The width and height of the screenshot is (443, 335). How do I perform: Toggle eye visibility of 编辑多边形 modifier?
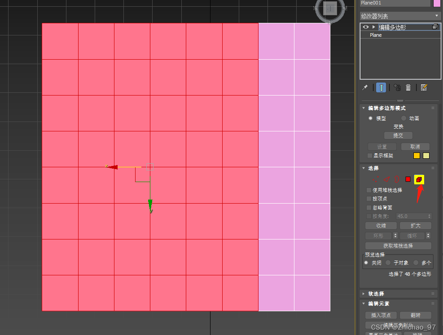(366, 27)
